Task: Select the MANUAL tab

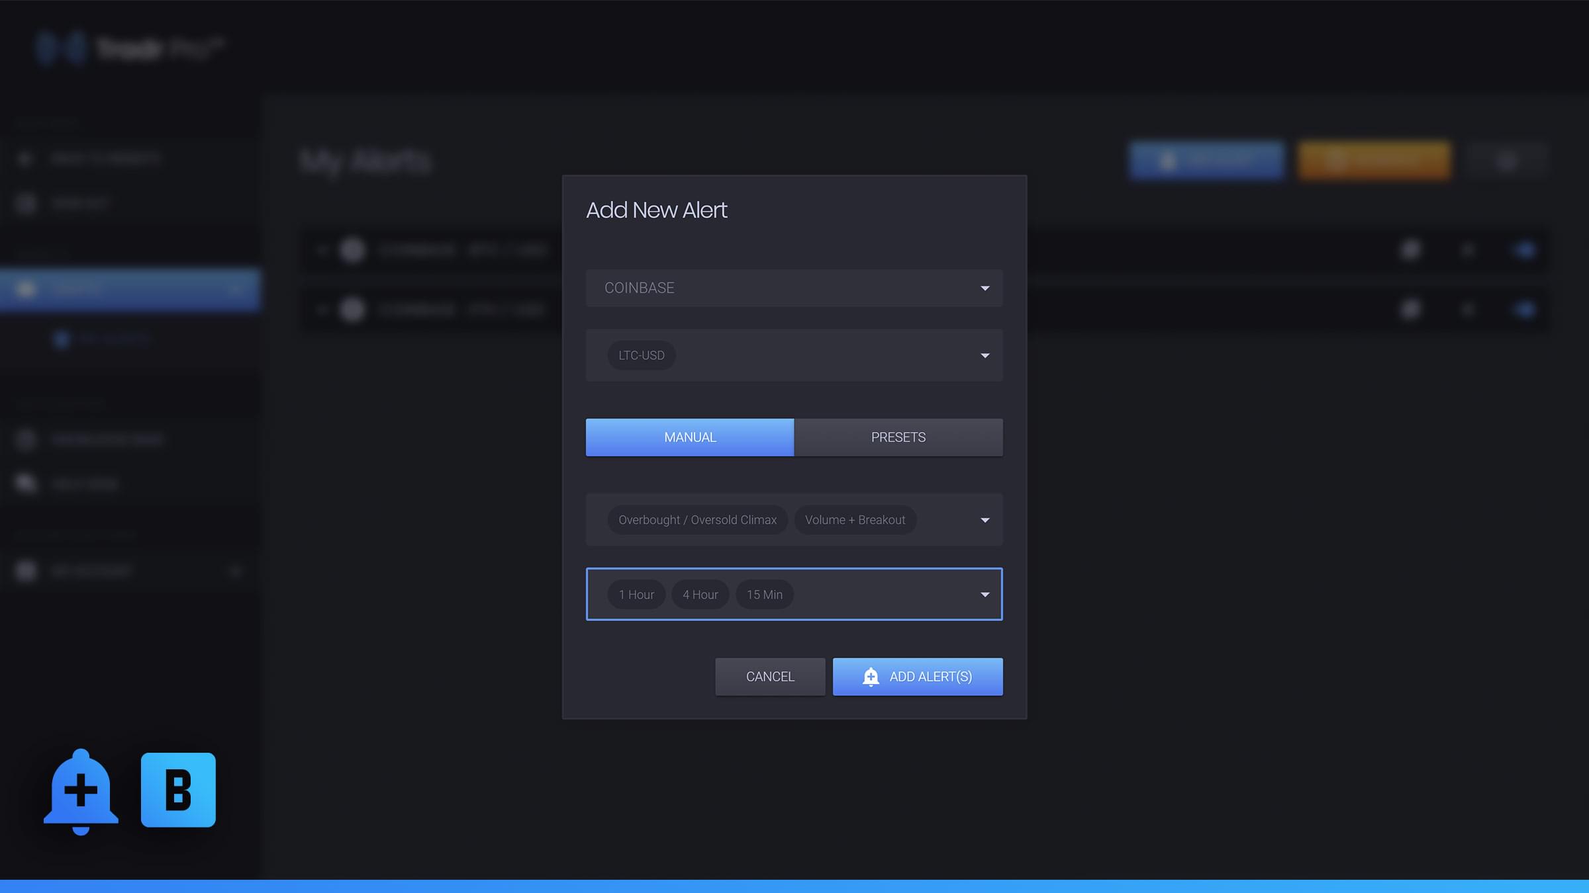Action: (x=689, y=437)
